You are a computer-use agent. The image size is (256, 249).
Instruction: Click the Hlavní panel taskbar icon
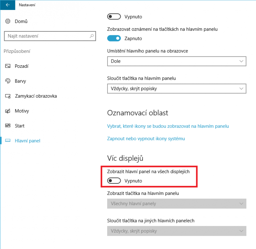(x=8, y=141)
